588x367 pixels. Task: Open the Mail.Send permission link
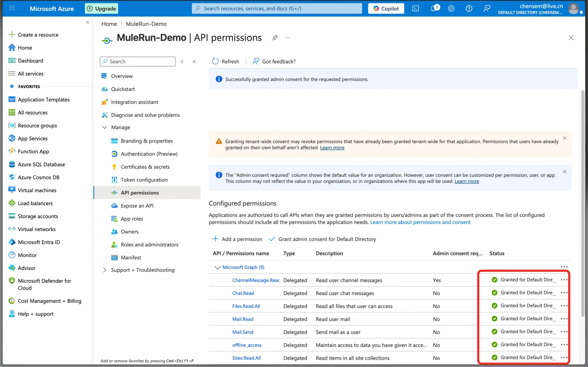pyautogui.click(x=243, y=332)
